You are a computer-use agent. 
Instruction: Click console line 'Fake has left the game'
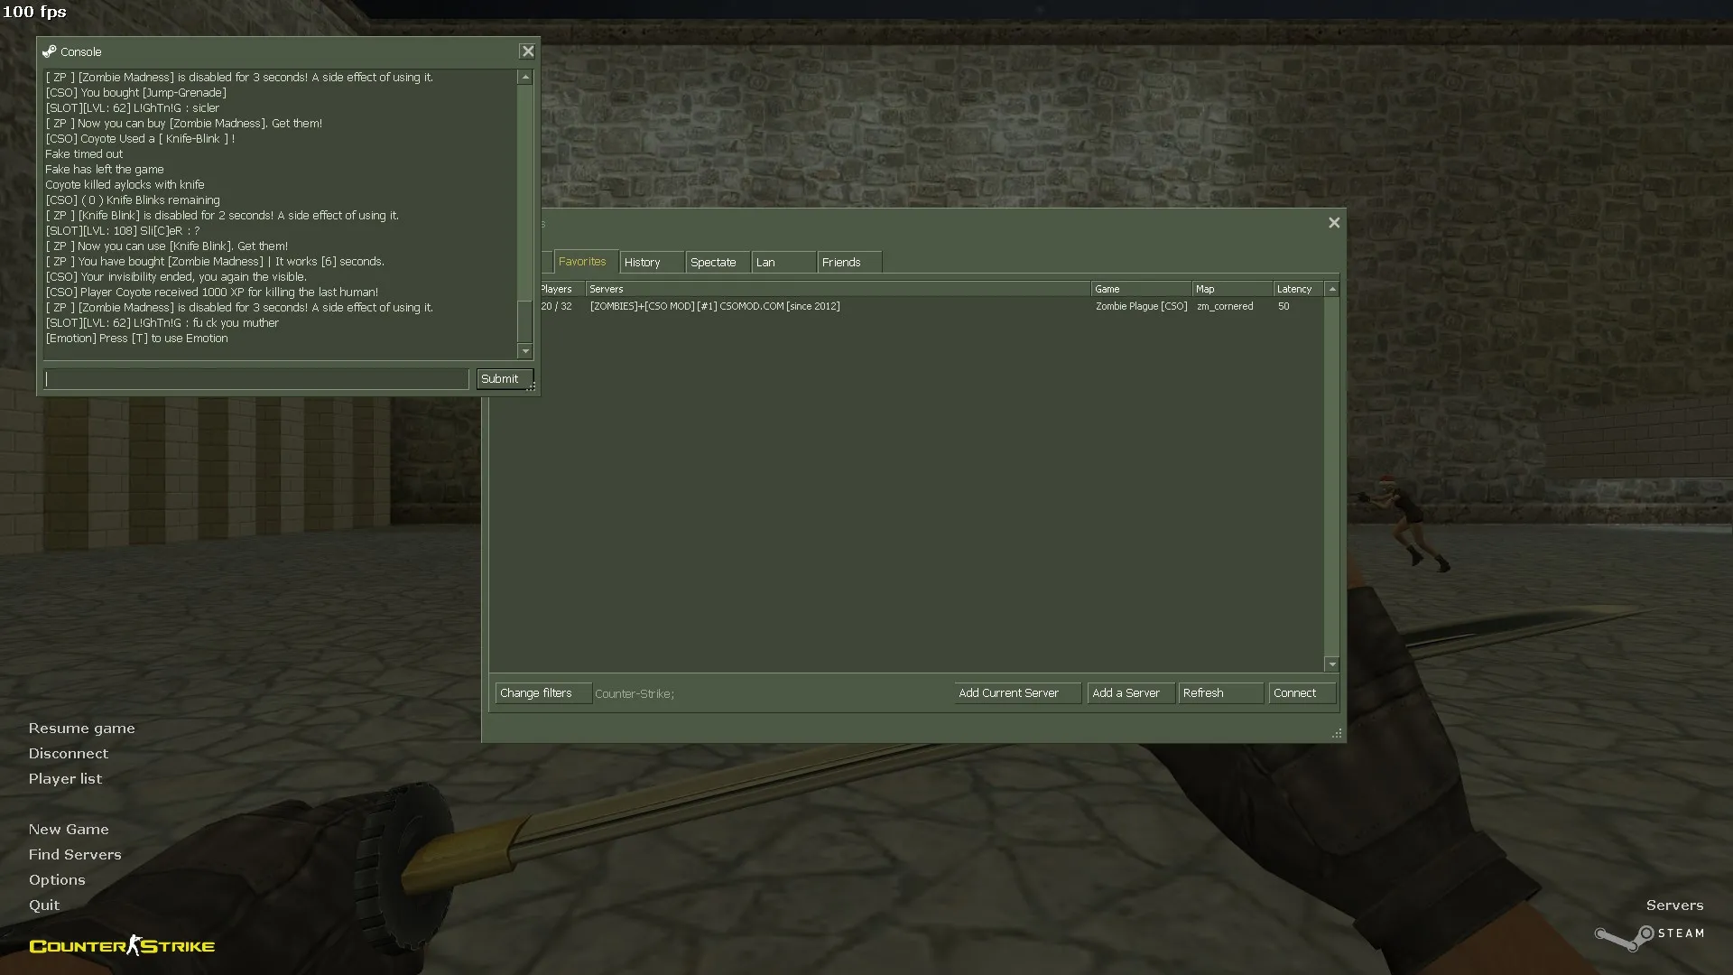pyautogui.click(x=105, y=170)
